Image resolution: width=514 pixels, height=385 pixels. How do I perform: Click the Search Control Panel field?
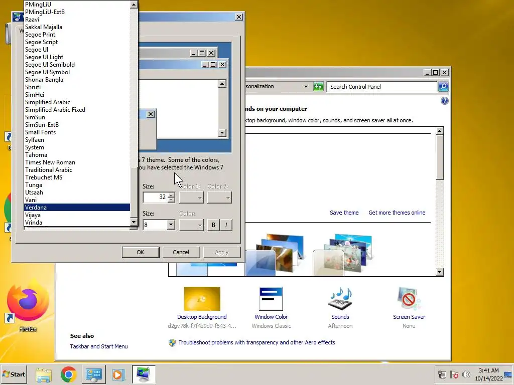coord(382,87)
